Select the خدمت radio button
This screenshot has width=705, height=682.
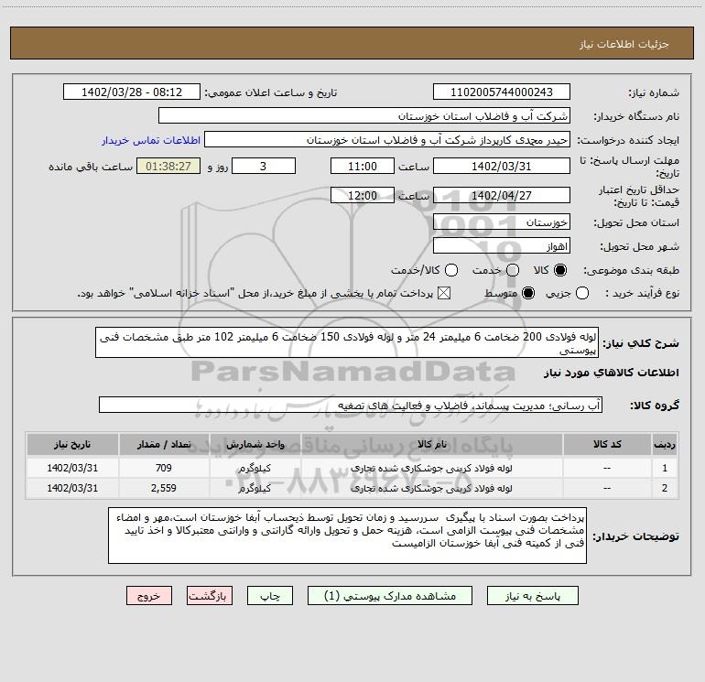[x=513, y=270]
